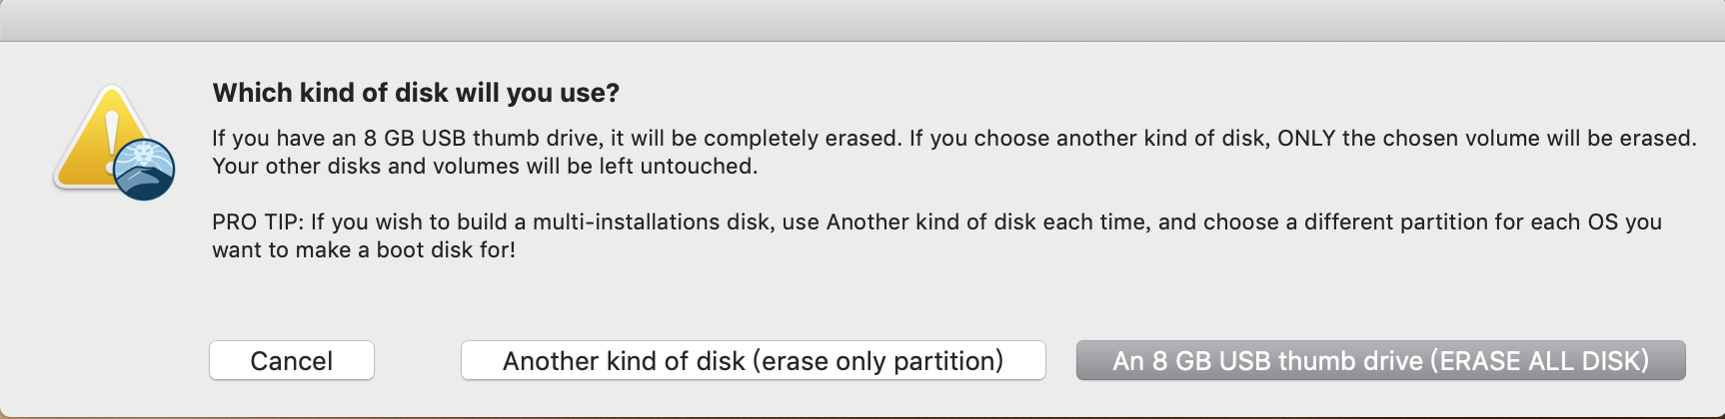Click the line "Your other disks and volumes"
The width and height of the screenshot is (1725, 419).
coord(485,167)
